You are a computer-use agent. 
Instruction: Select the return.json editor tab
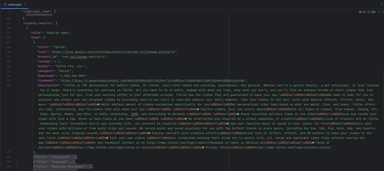15,4
